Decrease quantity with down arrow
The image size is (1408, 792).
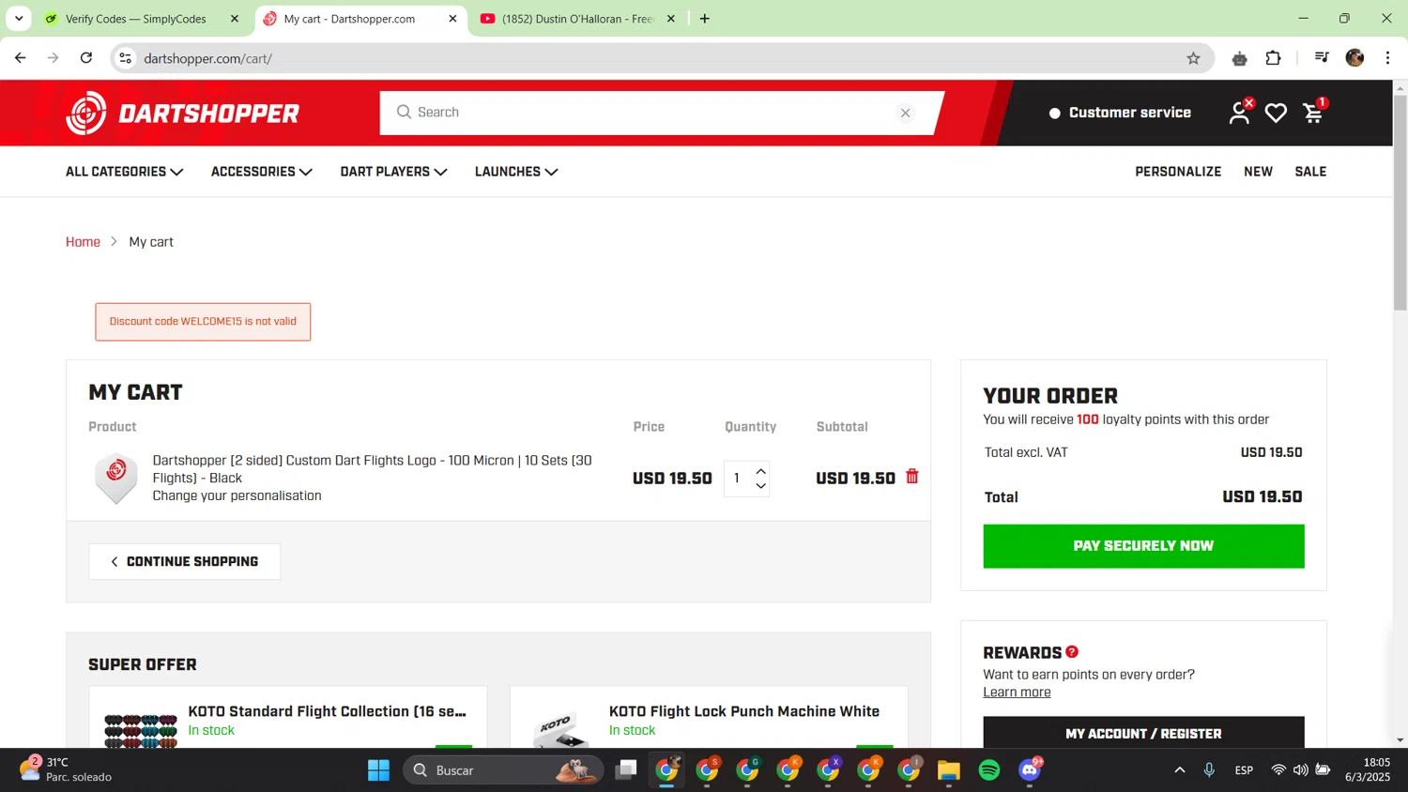coord(760,486)
